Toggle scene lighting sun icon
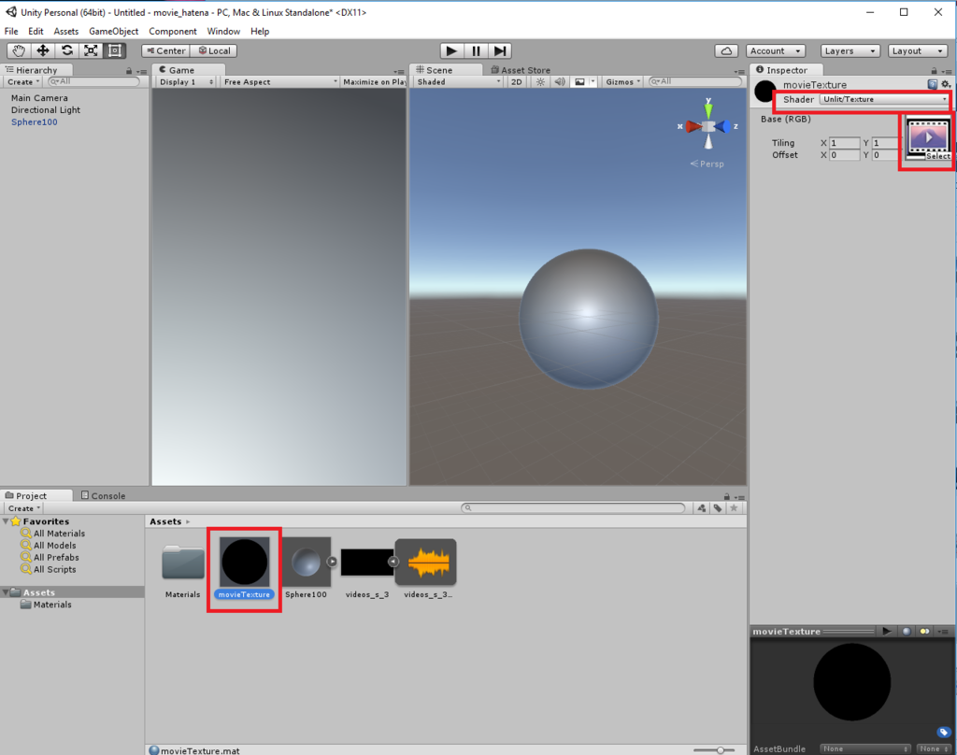 click(541, 82)
